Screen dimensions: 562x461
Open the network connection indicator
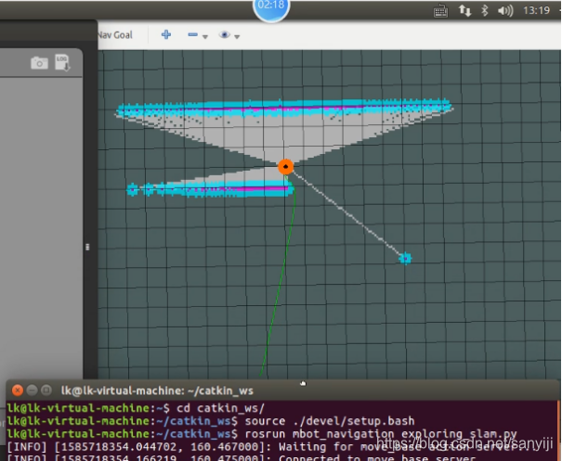pyautogui.click(x=464, y=11)
